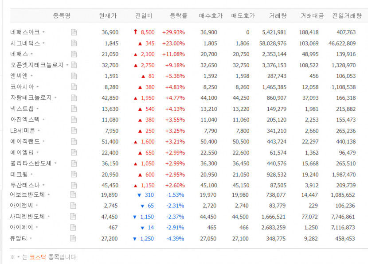Open the 시그네틱스 stock link
Screen dimensions: 368x264
(25, 43)
